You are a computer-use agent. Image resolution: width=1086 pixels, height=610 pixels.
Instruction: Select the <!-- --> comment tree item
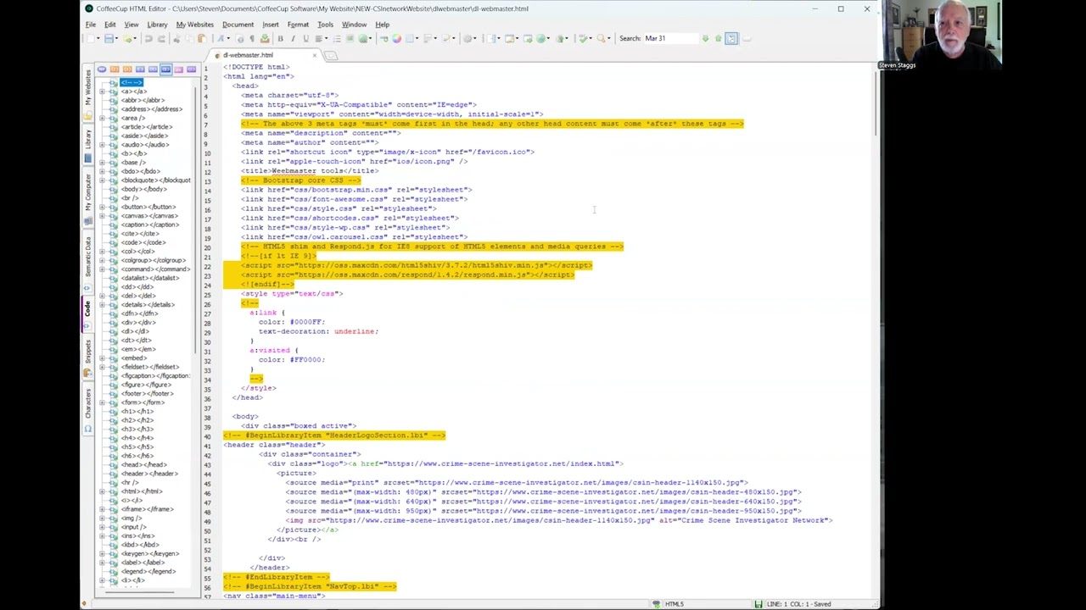(132, 82)
